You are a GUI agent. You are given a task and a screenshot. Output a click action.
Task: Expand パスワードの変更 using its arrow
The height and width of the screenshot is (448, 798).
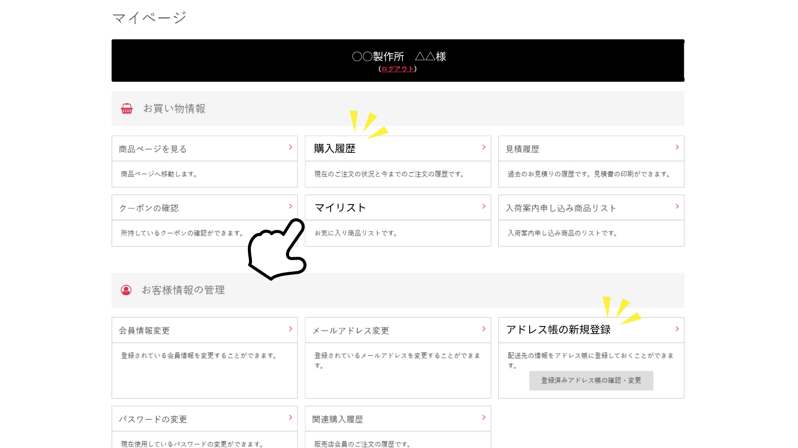click(x=290, y=418)
